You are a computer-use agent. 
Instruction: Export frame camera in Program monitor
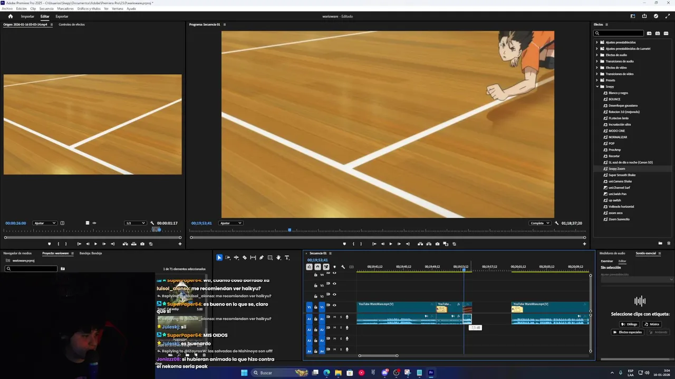tap(437, 244)
